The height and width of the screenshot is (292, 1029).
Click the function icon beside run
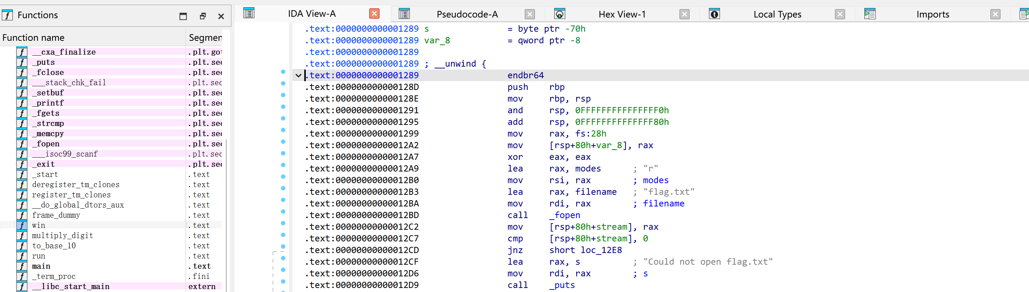22,256
